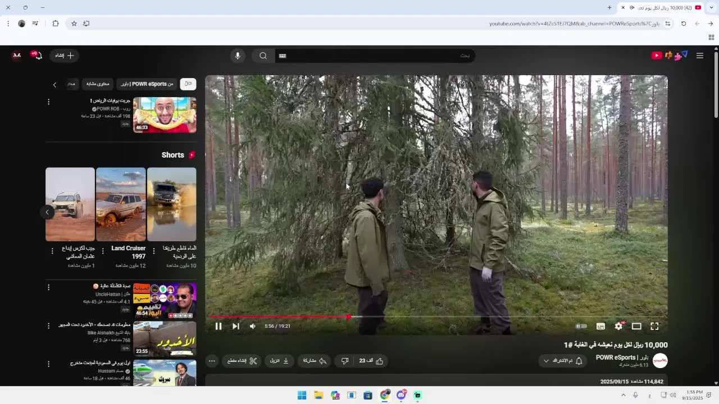The height and width of the screenshot is (404, 719).
Task: Open more actions ellipsis under video
Action: point(212,361)
